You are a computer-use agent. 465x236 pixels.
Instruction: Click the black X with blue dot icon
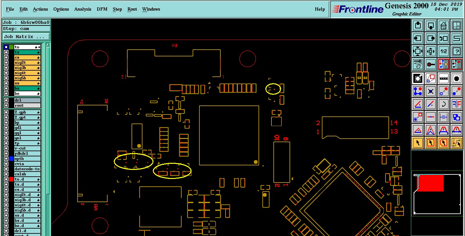(x=431, y=91)
